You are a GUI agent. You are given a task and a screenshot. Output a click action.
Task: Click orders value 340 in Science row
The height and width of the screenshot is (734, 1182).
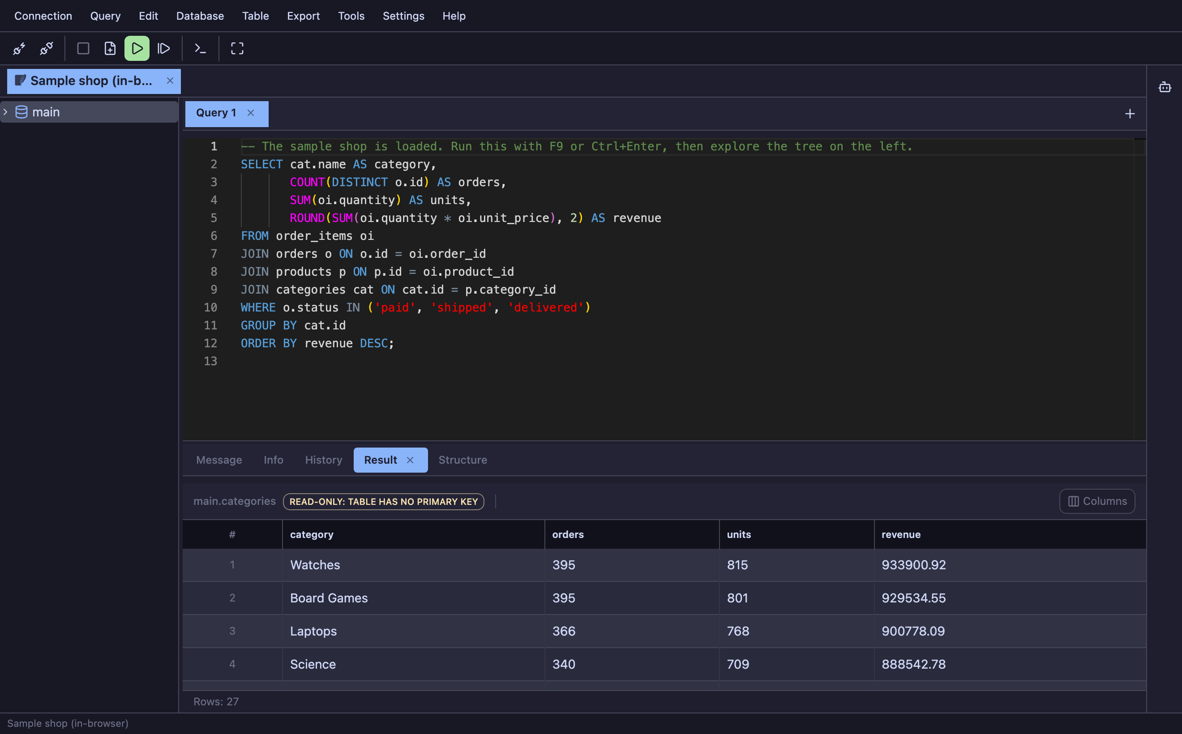(564, 664)
